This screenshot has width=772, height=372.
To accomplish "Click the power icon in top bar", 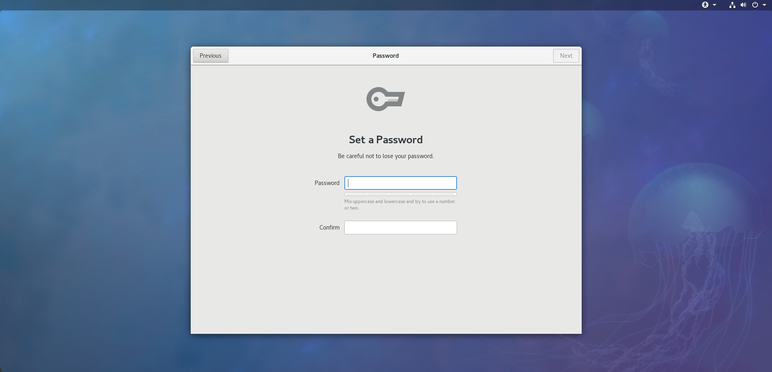I will [755, 5].
